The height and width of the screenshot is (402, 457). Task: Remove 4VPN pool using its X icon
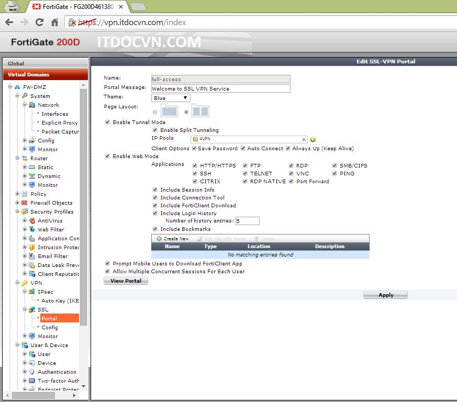304,139
